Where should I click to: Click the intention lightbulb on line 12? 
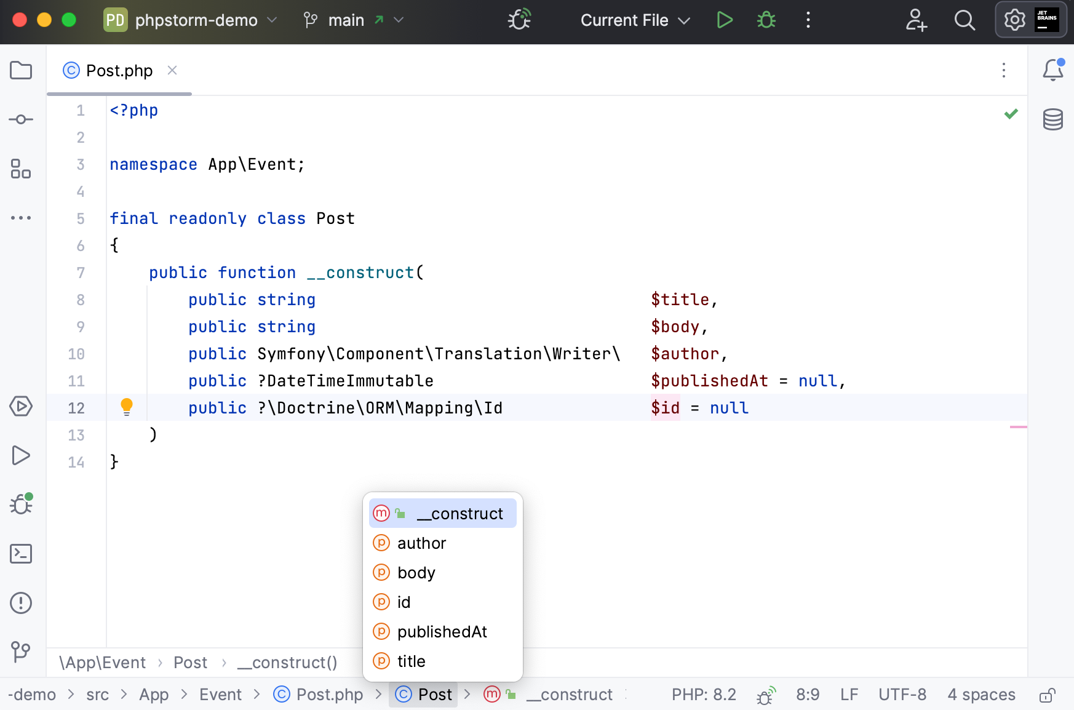coord(127,407)
